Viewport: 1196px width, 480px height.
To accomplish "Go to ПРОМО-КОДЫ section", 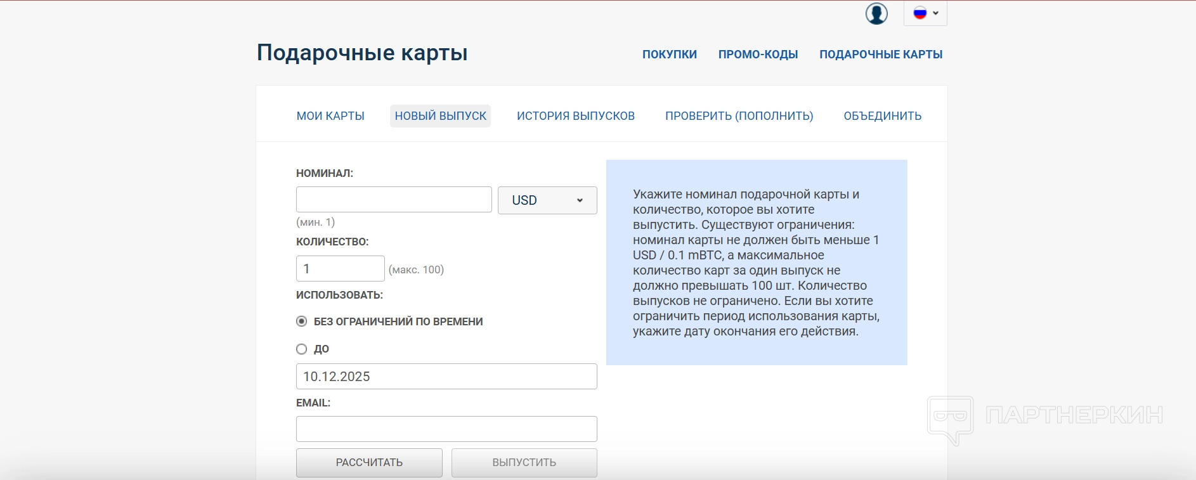I will (x=758, y=55).
